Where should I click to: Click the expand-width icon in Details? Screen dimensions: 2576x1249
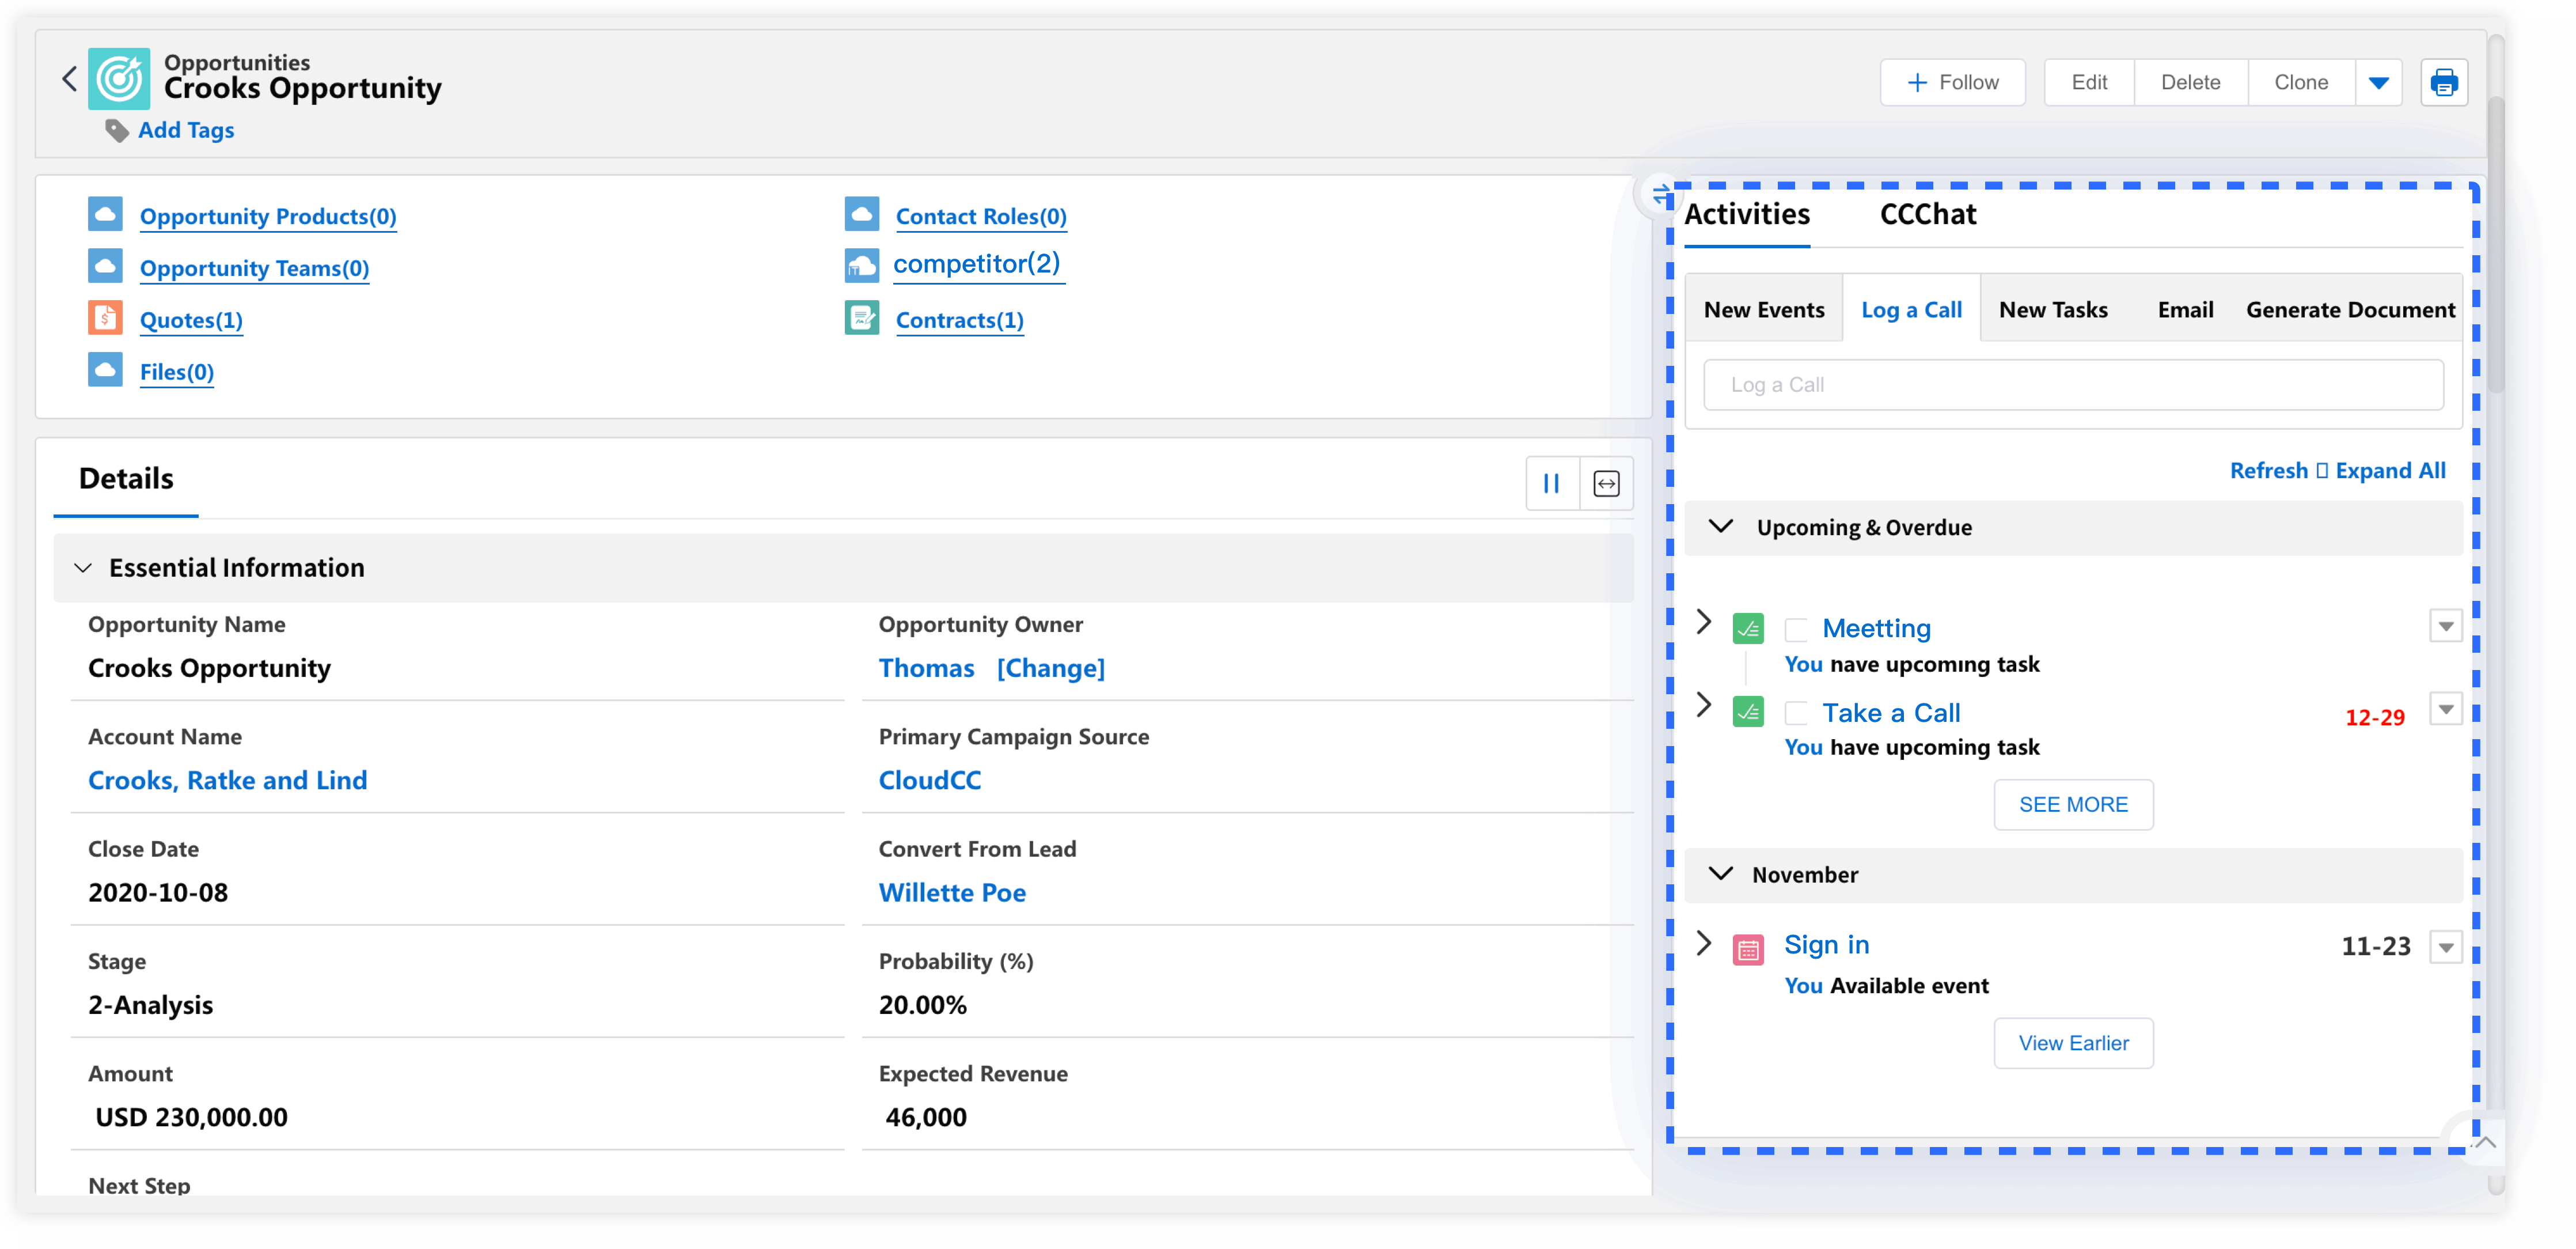(x=1606, y=484)
